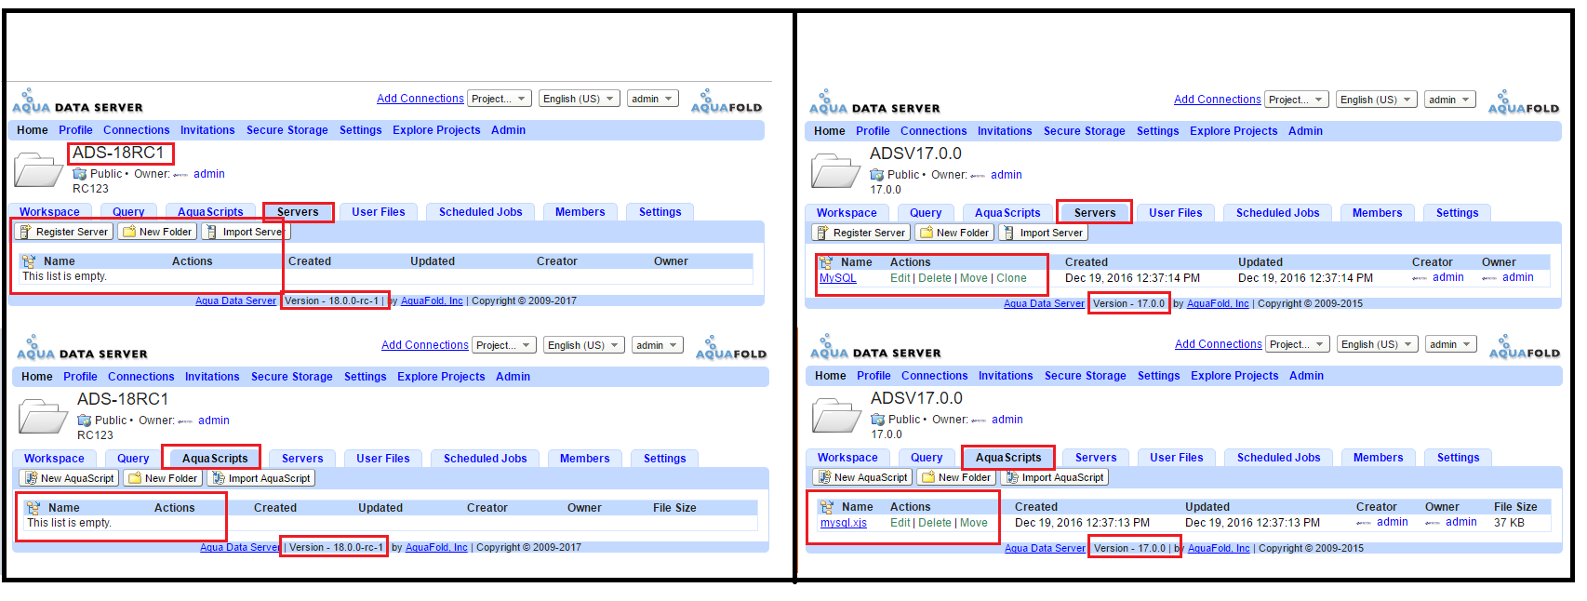Open Invitations in bottom-left navigation bar
The image size is (1587, 601).
tap(212, 377)
